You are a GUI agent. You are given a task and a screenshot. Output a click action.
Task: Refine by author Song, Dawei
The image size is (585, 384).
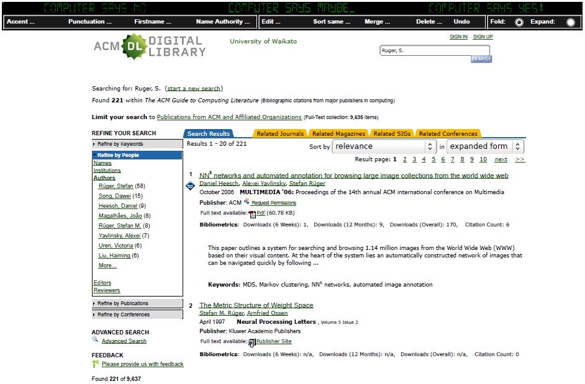114,196
